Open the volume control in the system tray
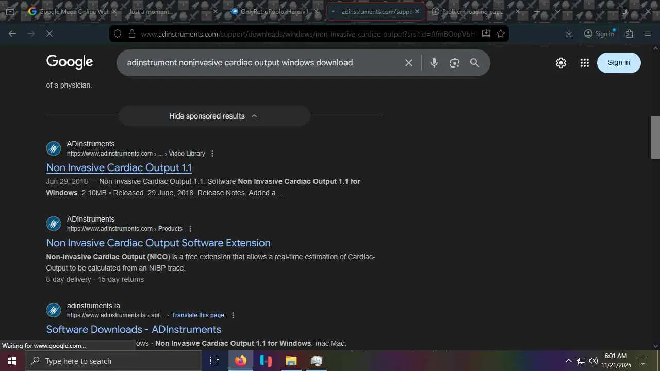 point(593,361)
